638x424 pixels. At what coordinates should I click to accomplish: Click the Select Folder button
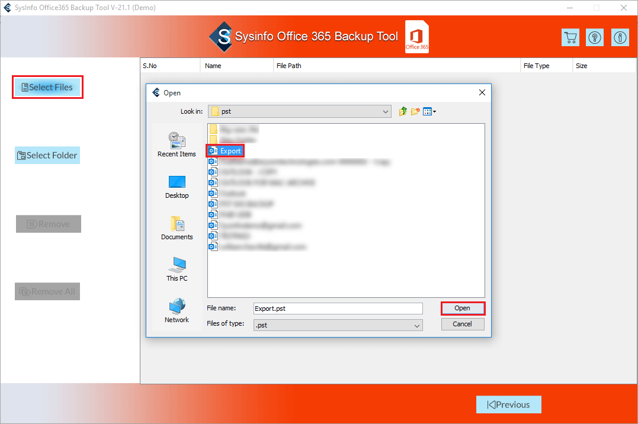(47, 155)
